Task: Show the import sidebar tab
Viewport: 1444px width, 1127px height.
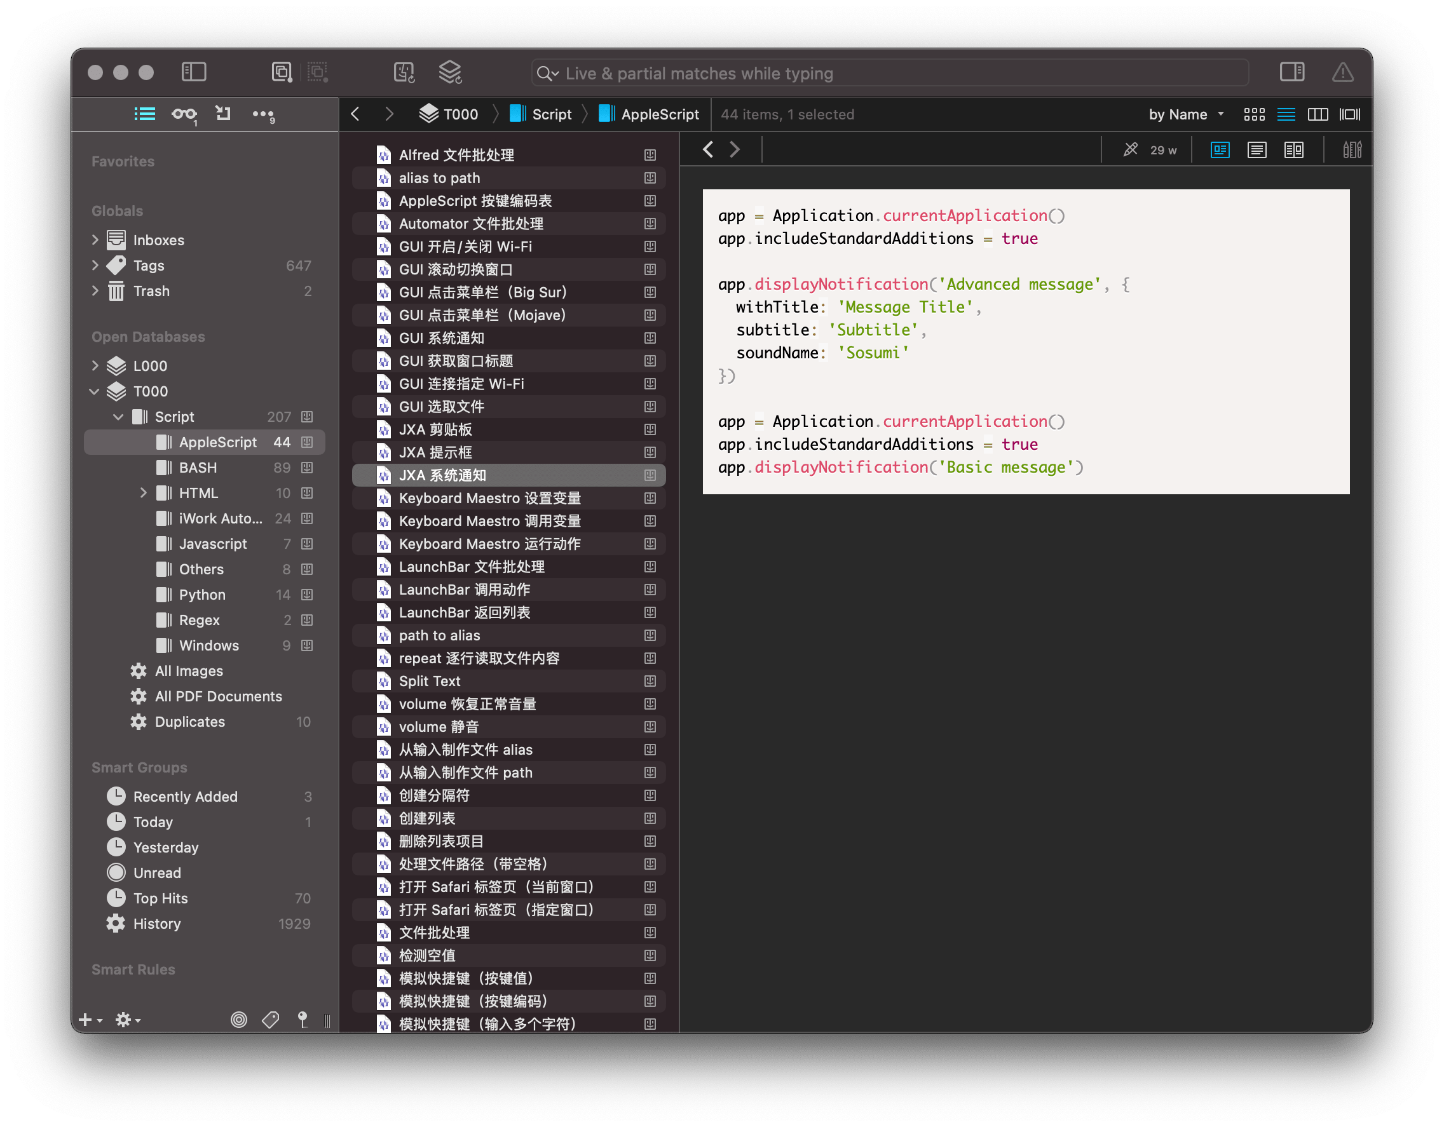Action: click(x=223, y=114)
